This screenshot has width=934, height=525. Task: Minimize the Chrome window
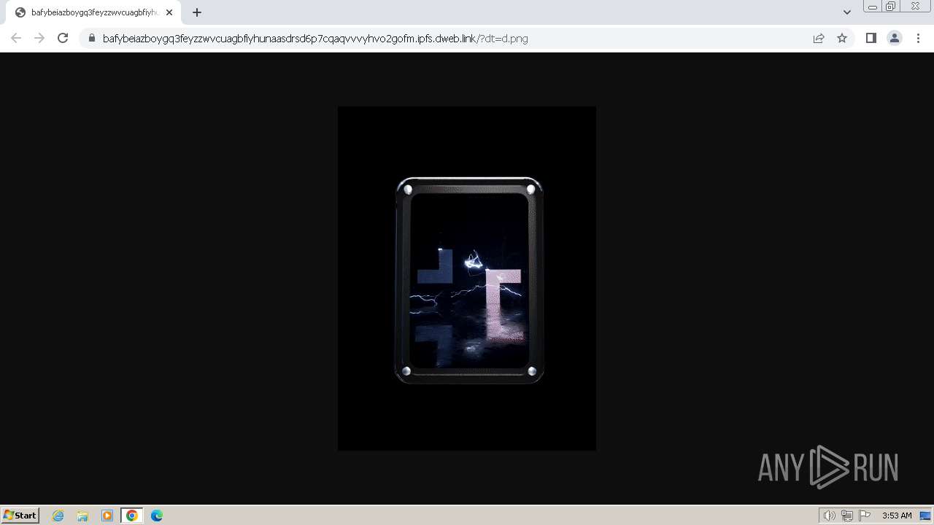point(873,7)
